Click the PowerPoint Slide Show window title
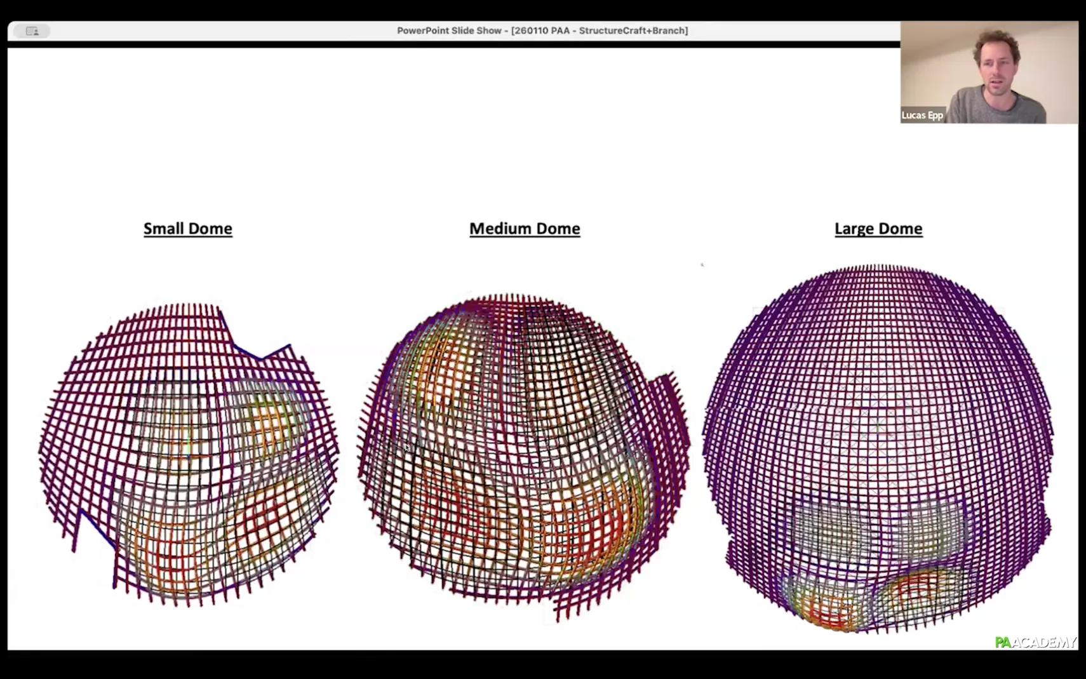Screen dimensions: 1086x679 tap(542, 30)
